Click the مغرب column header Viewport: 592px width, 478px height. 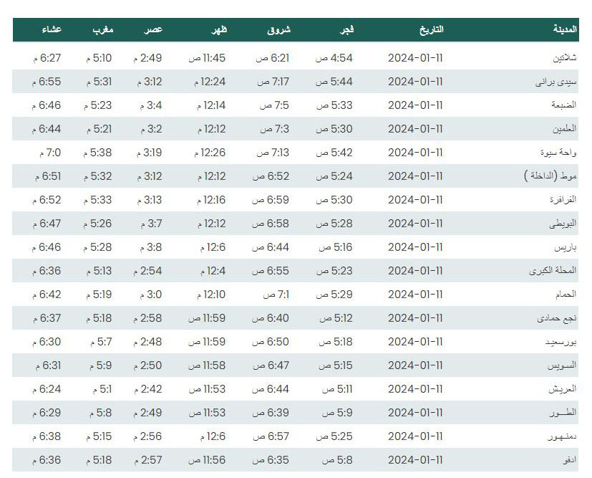(102, 30)
